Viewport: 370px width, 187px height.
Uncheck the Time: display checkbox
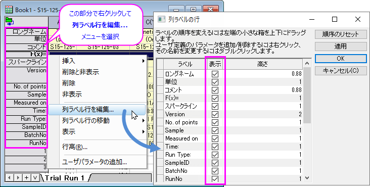(215, 147)
